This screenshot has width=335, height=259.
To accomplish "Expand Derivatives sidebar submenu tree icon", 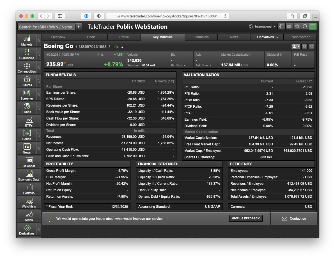I will point(39,229).
